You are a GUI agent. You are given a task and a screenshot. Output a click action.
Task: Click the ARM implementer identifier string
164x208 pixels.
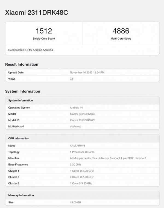pyautogui.click(x=108, y=158)
